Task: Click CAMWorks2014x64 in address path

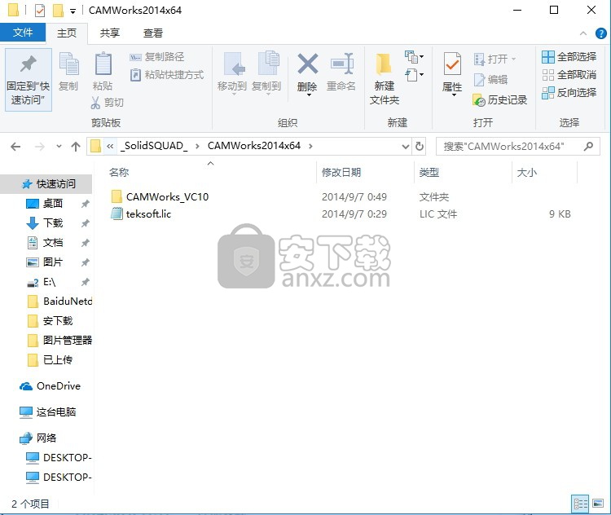Action: (x=253, y=146)
